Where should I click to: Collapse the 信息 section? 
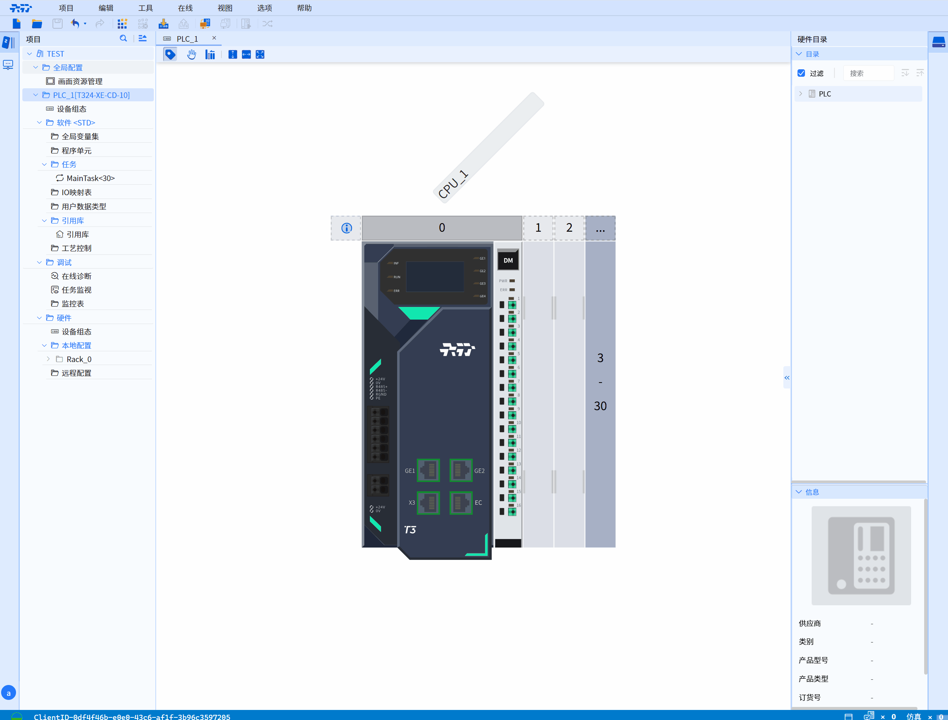click(798, 492)
